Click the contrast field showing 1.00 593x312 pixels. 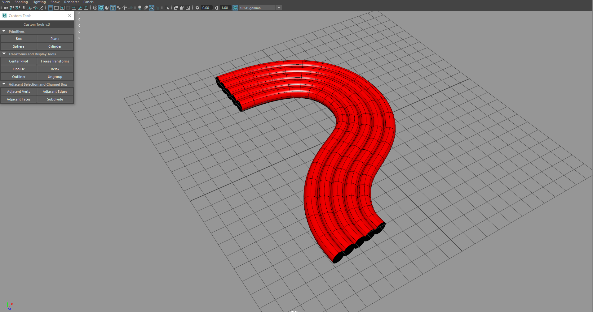224,8
